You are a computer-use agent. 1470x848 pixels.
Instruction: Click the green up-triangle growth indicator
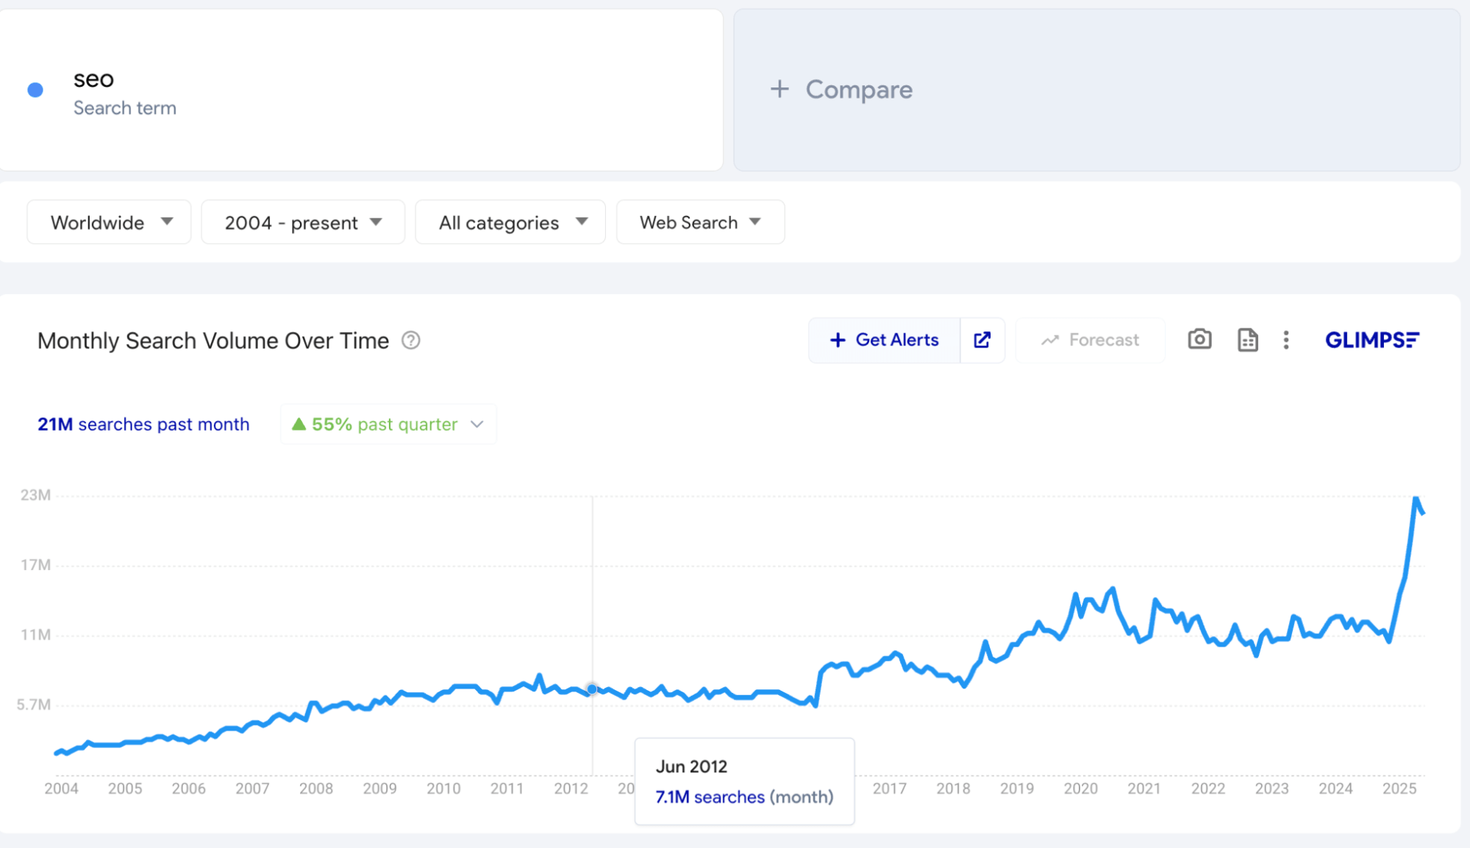pos(299,424)
